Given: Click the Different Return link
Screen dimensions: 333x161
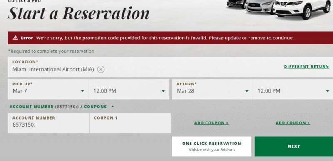Looking at the screenshot, I should pos(306,66).
